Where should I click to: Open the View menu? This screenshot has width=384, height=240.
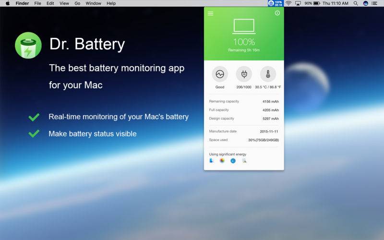[x=64, y=3]
